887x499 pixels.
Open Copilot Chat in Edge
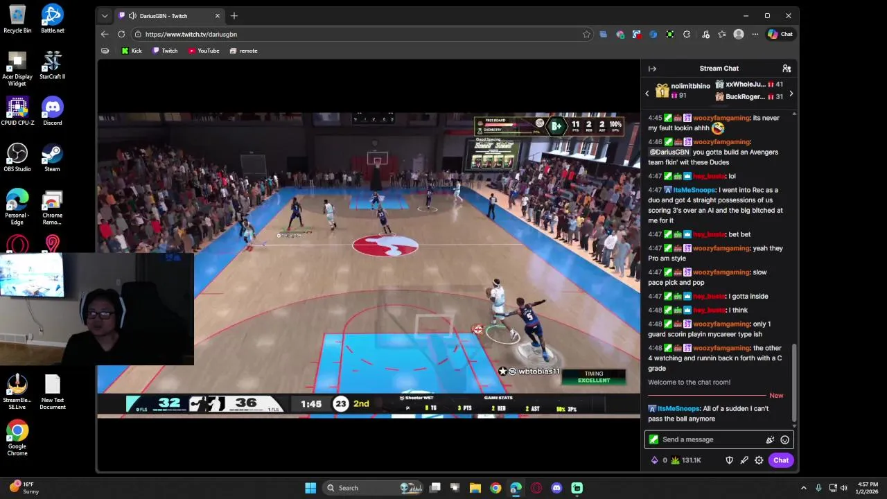780,34
